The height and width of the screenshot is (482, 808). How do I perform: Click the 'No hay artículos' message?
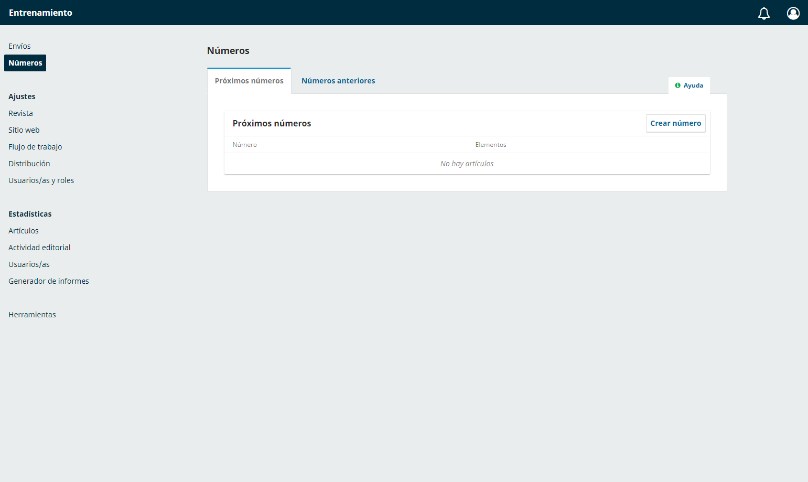tap(467, 164)
